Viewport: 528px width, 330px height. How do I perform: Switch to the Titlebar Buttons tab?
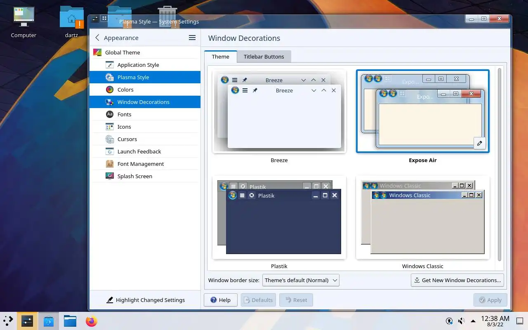(264, 57)
